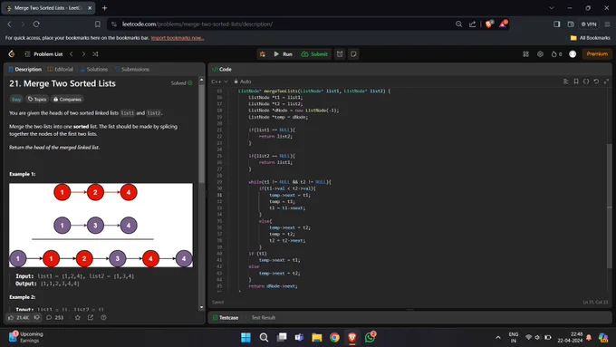The width and height of the screenshot is (616, 347).
Task: Open a new browser tab with plus
Action: pos(104,8)
